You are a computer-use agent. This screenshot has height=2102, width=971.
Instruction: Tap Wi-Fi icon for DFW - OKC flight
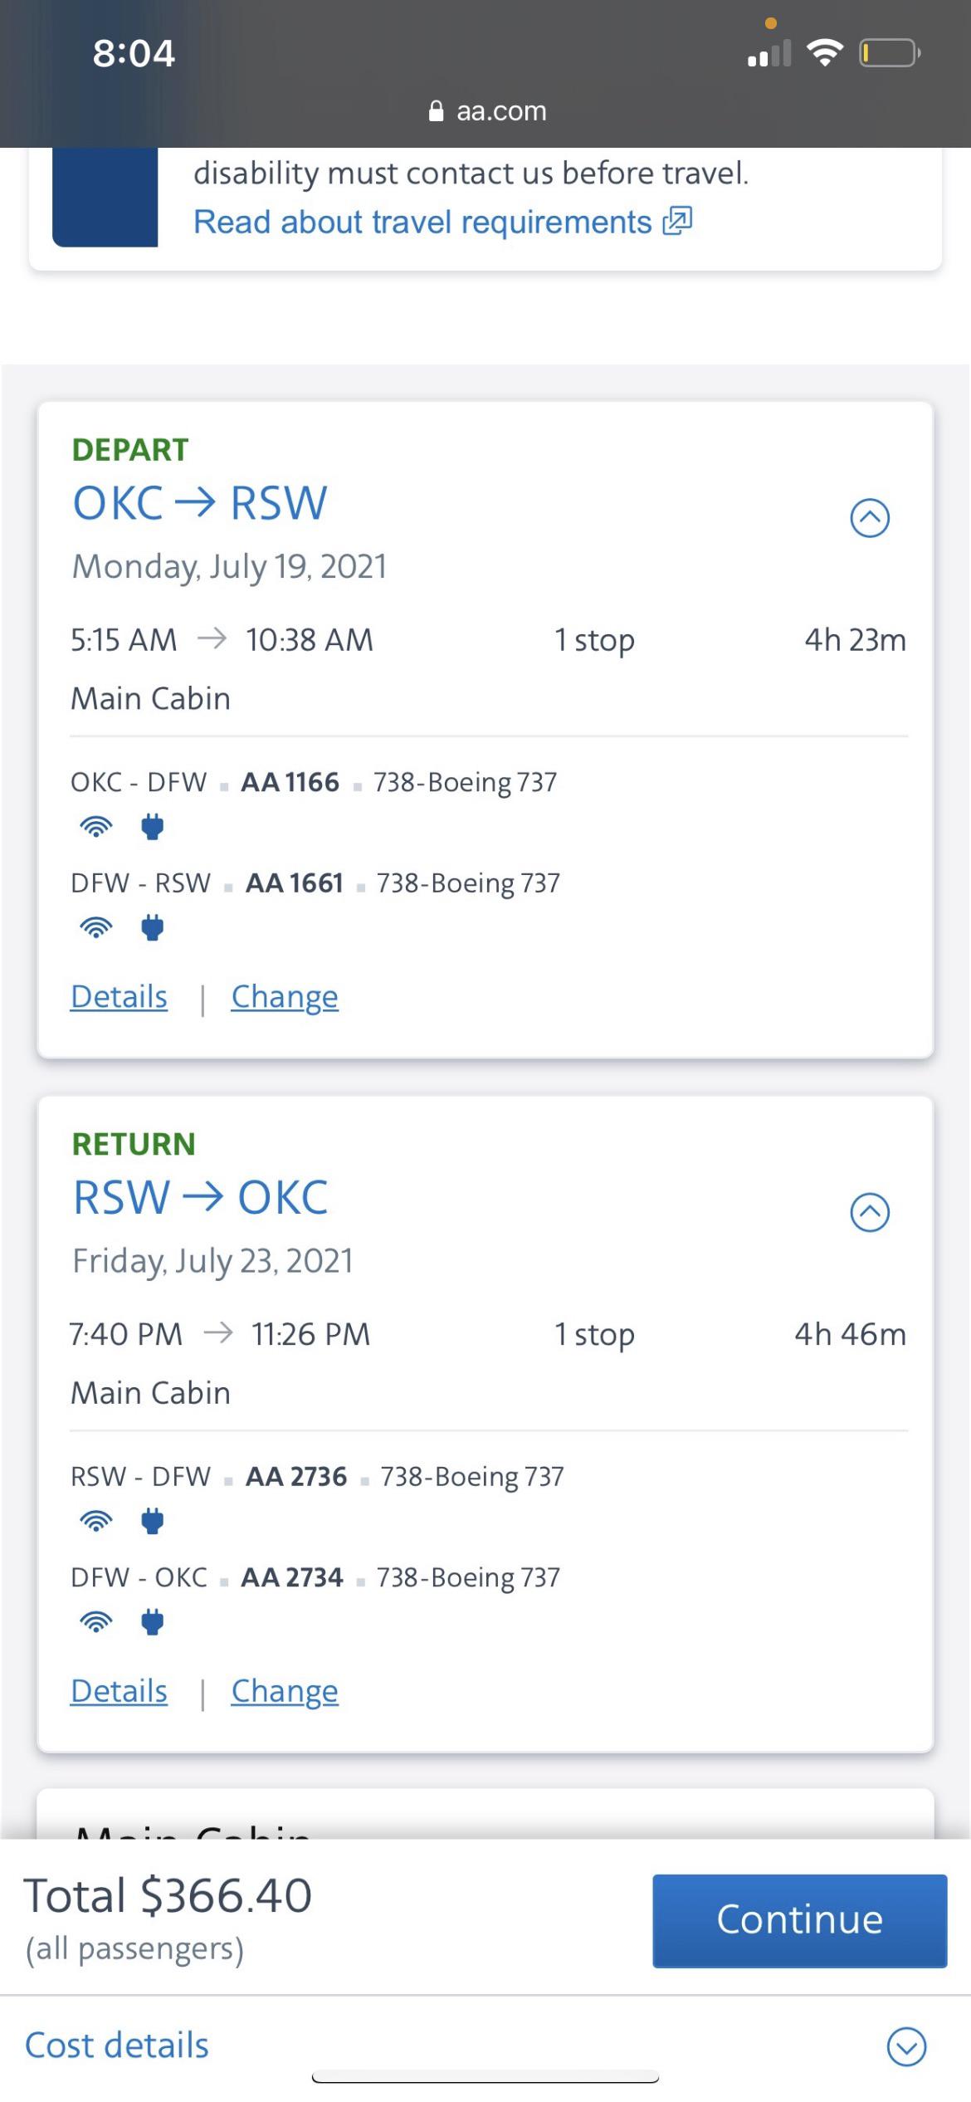(96, 1621)
